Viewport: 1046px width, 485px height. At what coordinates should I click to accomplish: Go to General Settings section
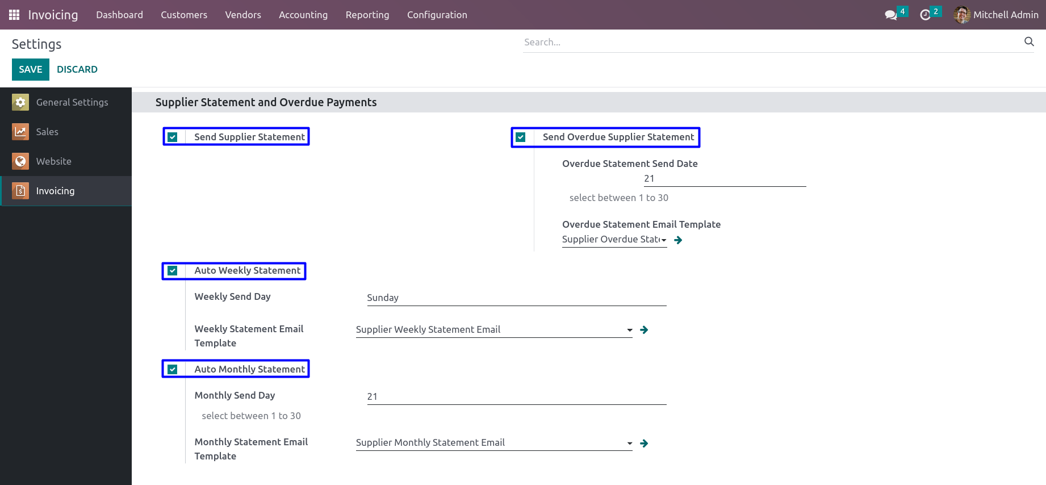pyautogui.click(x=66, y=102)
